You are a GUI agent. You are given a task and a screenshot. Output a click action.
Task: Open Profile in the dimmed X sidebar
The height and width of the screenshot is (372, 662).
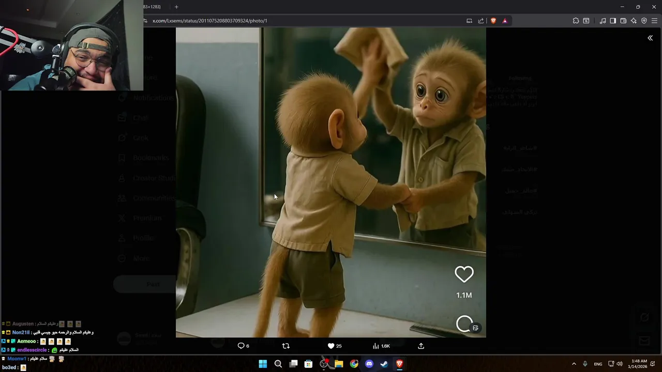136,238
